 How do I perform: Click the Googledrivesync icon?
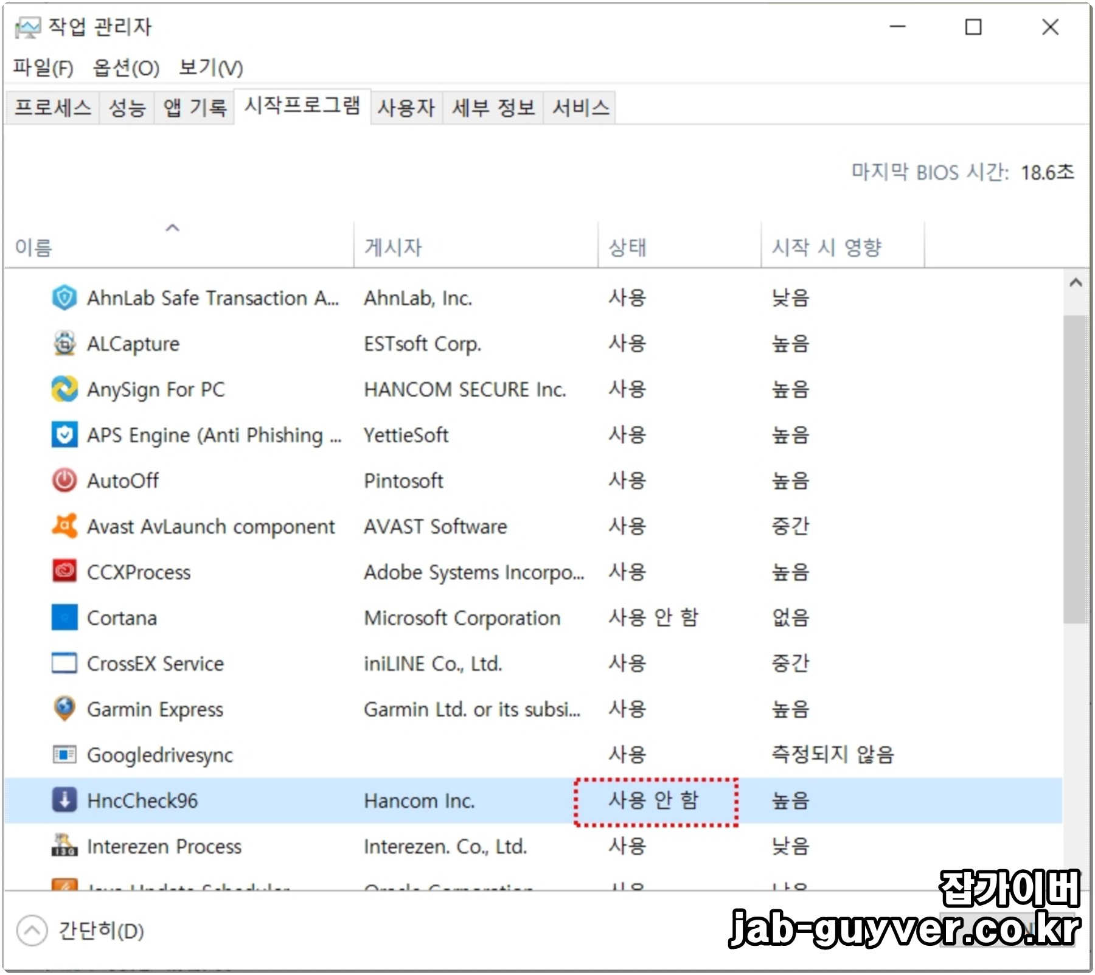pos(64,755)
